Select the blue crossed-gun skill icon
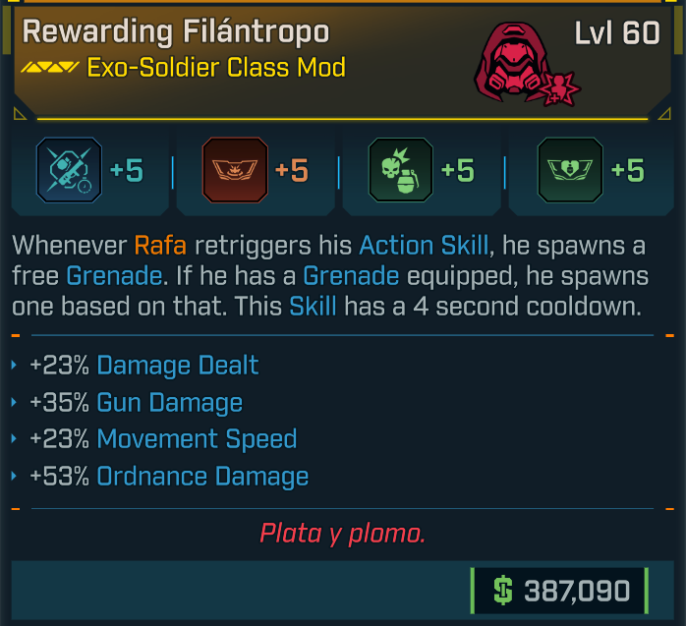686x626 pixels. [68, 170]
